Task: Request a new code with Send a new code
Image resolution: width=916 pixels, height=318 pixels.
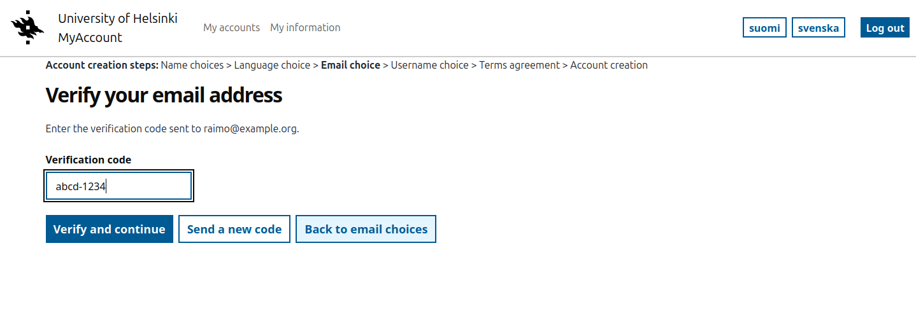Action: [x=234, y=229]
